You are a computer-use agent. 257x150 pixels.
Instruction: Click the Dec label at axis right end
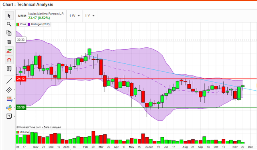coord(250,147)
